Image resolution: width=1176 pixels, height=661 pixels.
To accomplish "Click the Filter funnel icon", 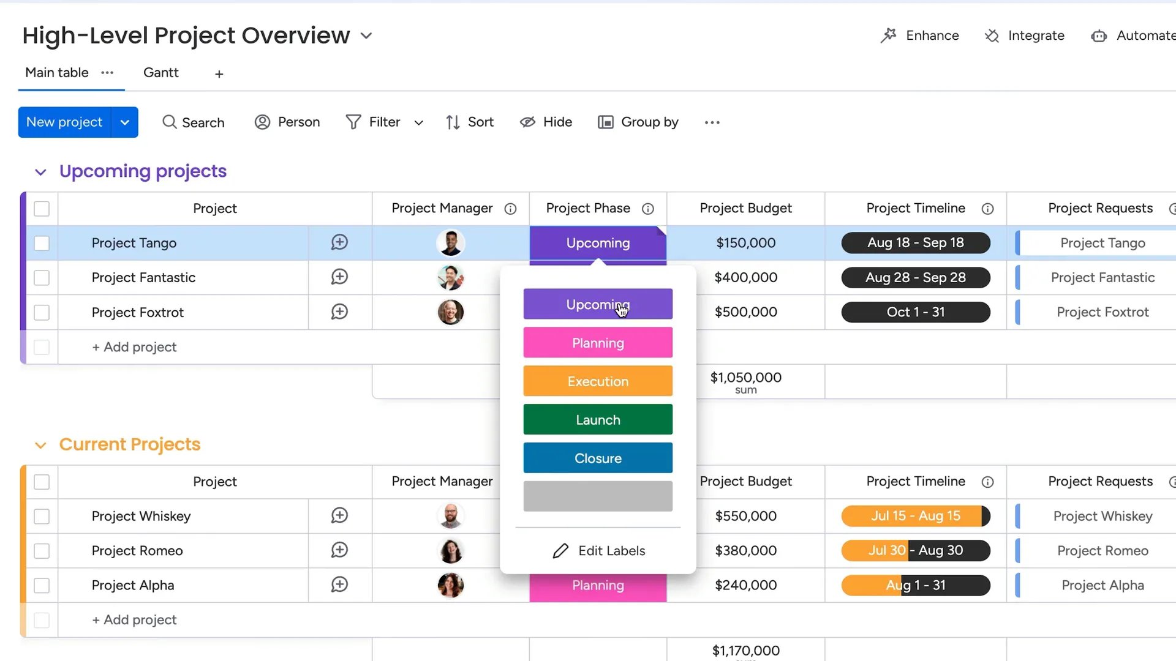I will [x=353, y=122].
